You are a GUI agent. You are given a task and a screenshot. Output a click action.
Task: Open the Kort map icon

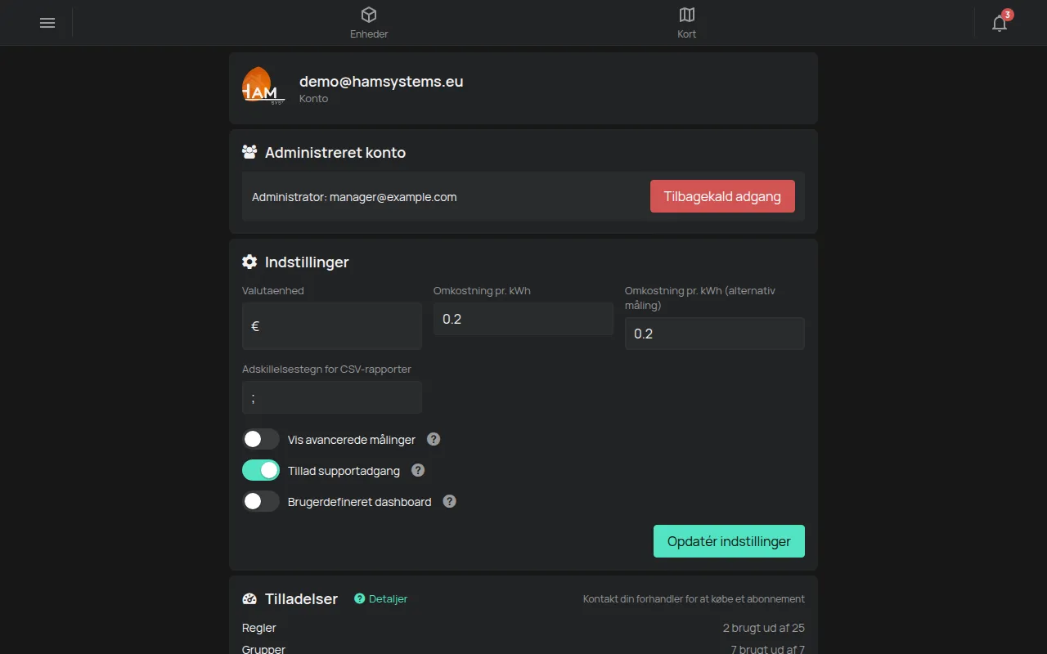coord(687,15)
